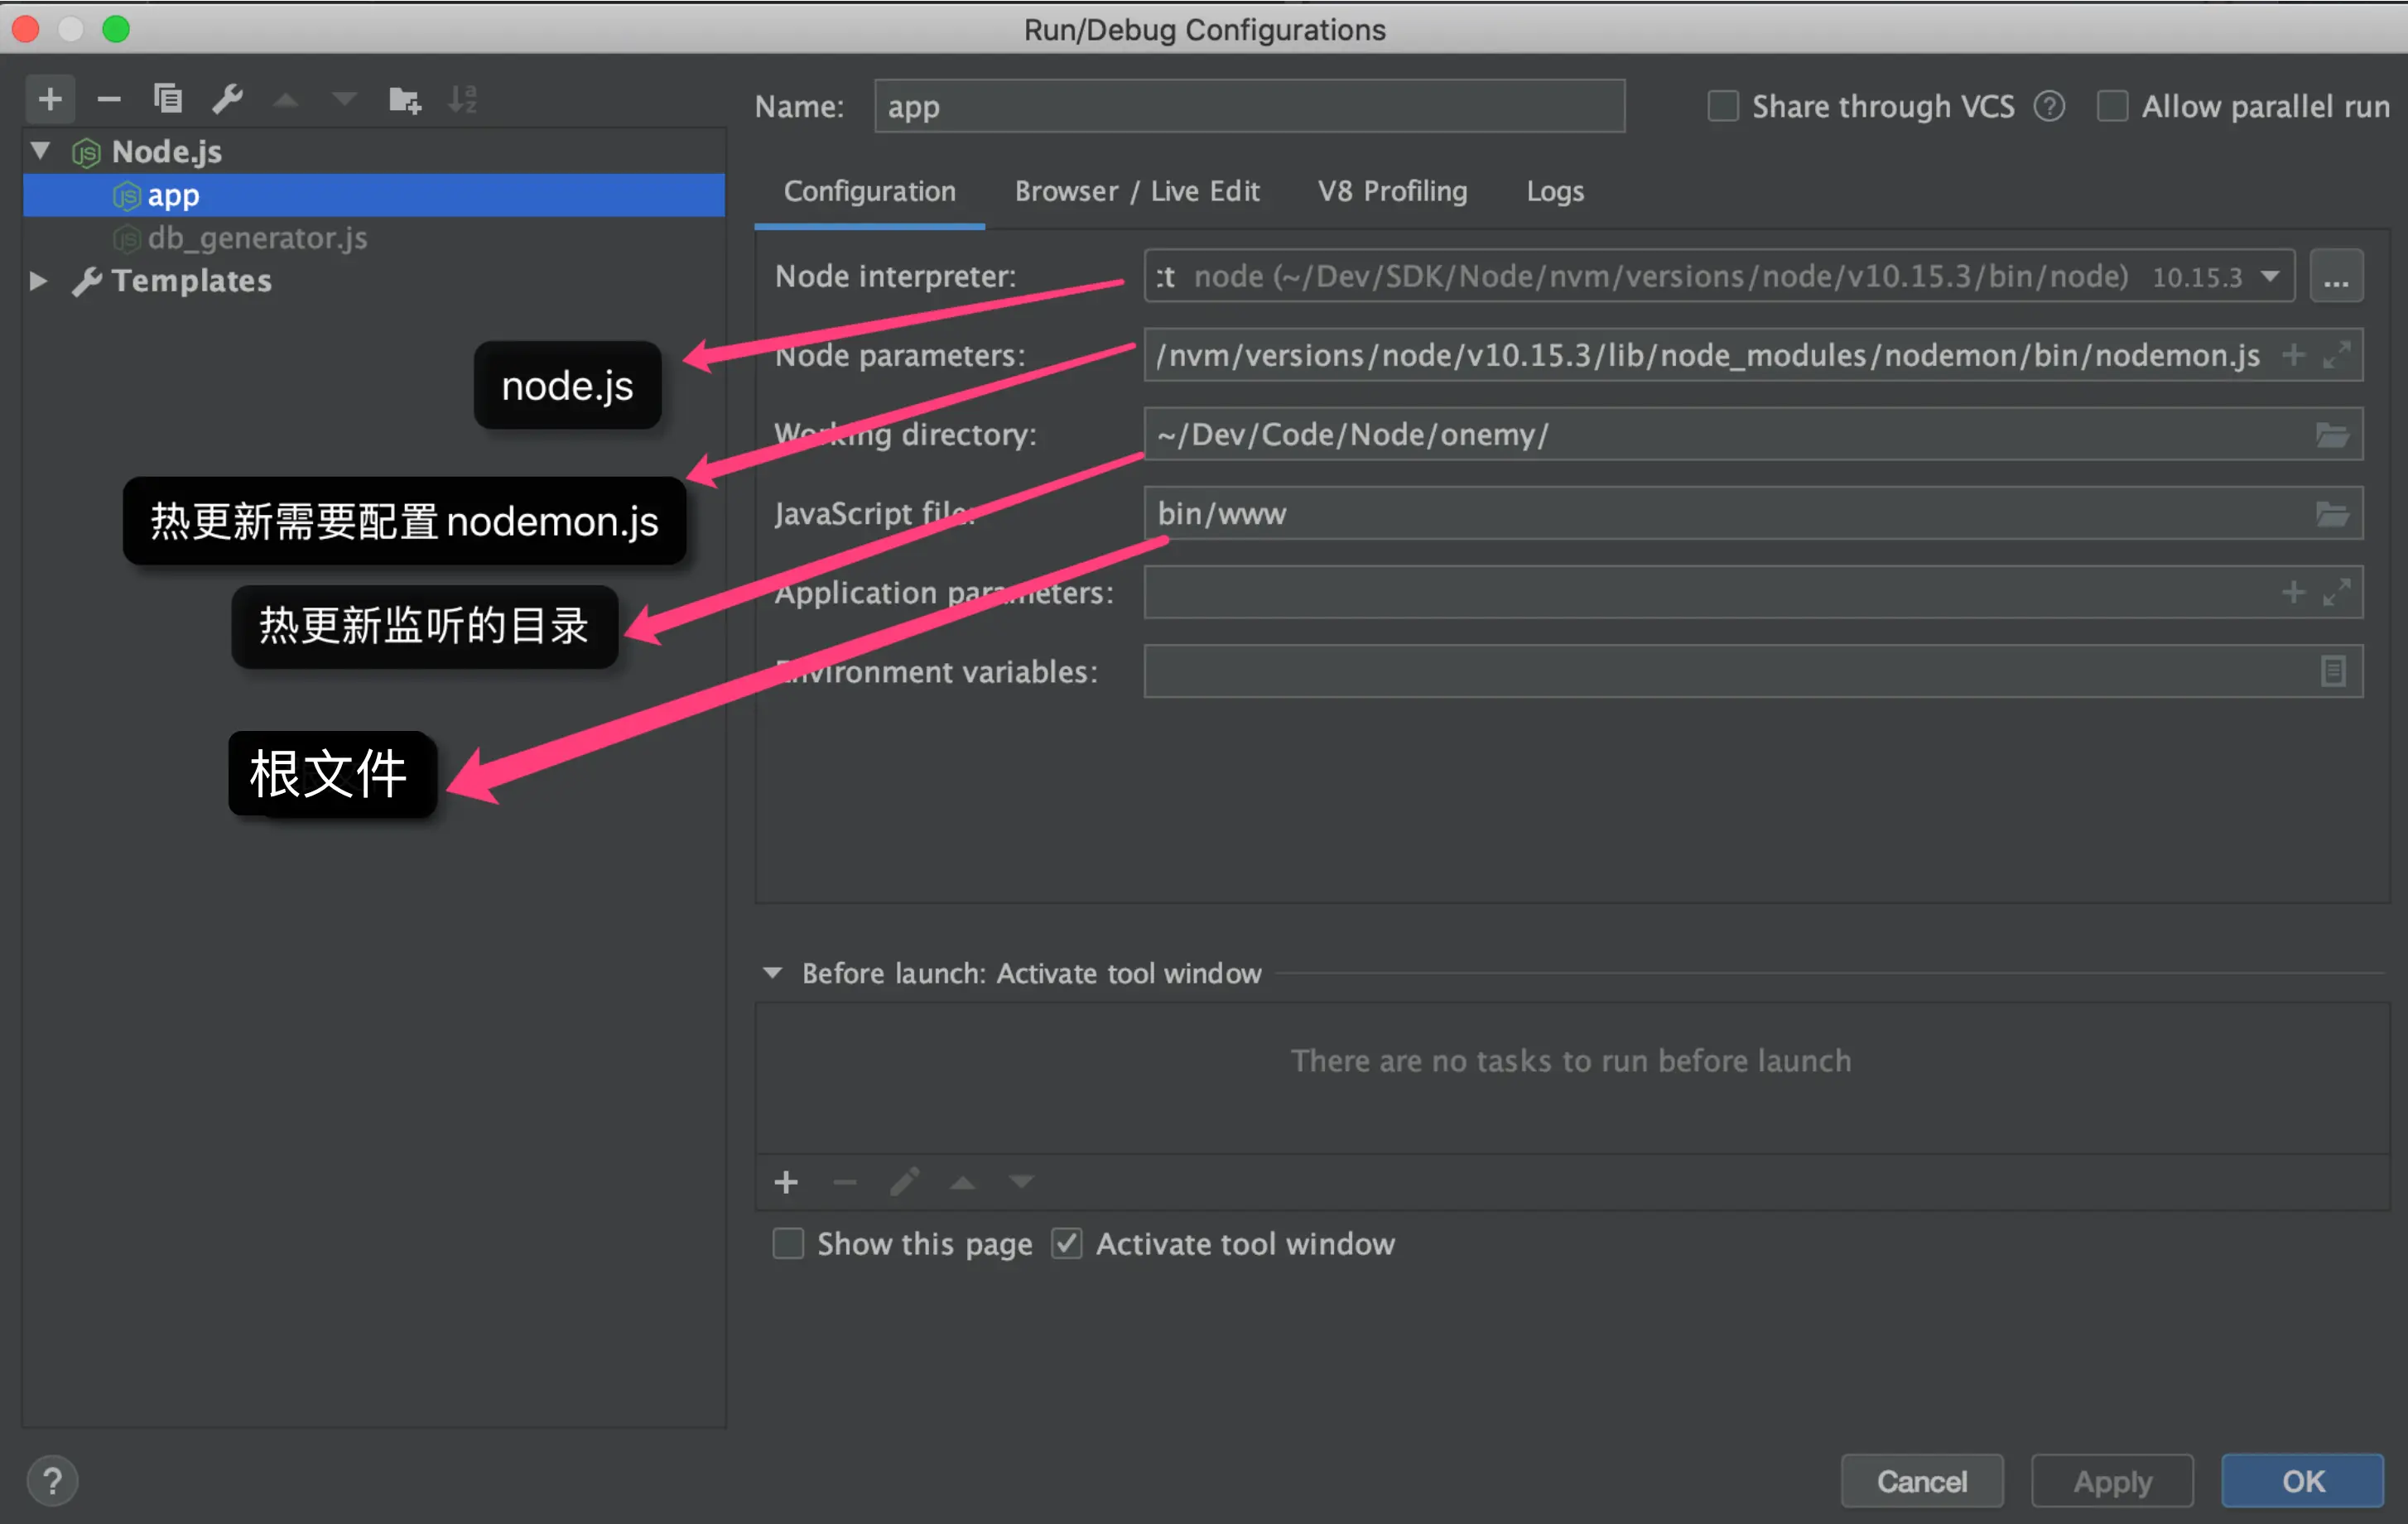Viewport: 2408px width, 1524px height.
Task: Browse for JavaScript file via folder icon
Action: point(2331,514)
